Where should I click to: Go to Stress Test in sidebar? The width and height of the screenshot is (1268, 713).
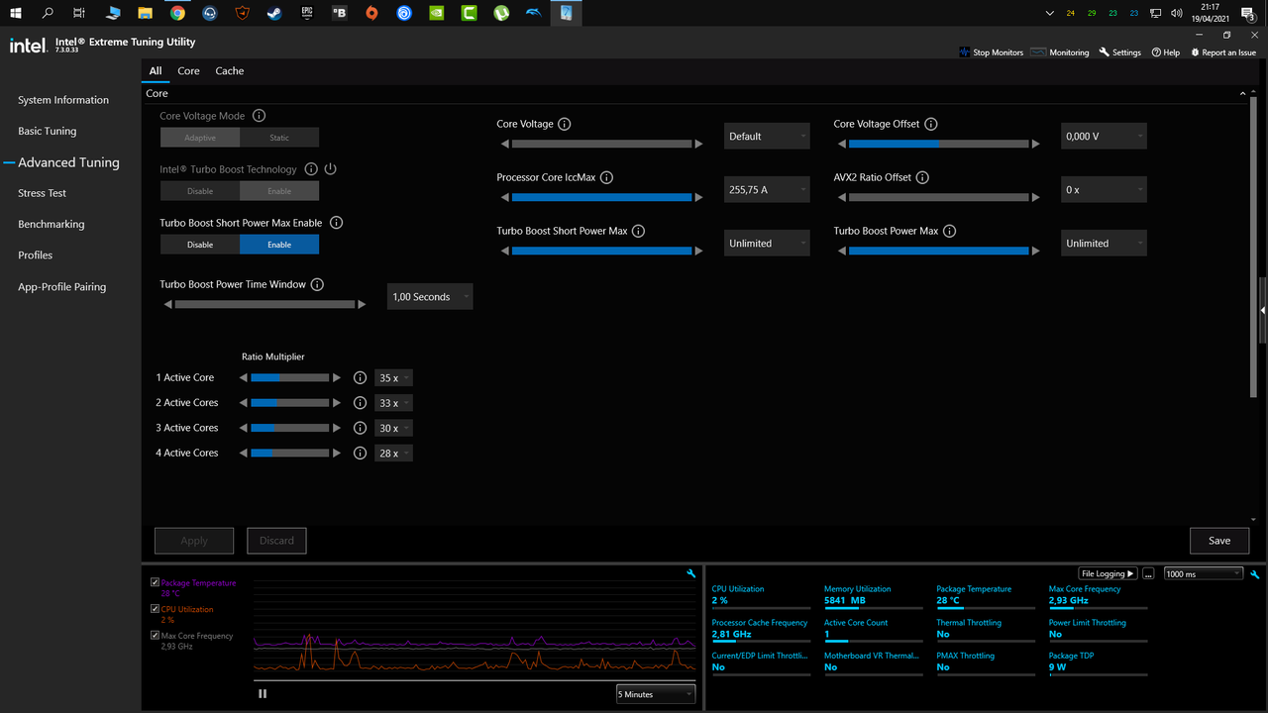tap(43, 193)
